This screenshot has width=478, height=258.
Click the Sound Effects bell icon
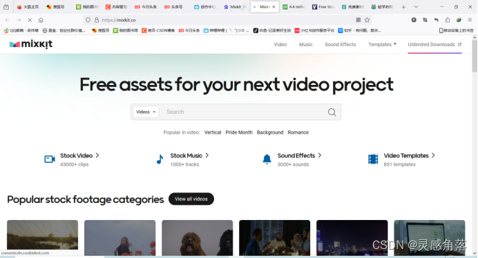coord(267,159)
